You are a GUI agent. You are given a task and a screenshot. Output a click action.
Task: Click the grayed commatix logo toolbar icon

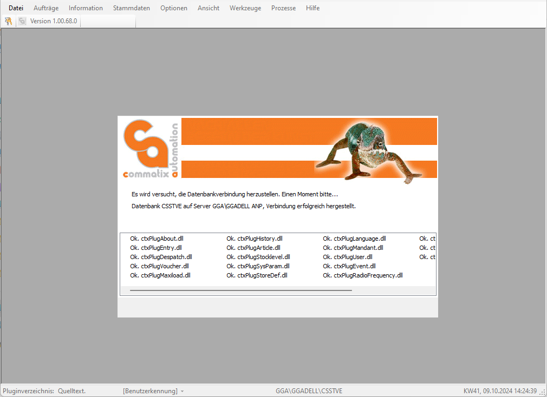pos(22,21)
